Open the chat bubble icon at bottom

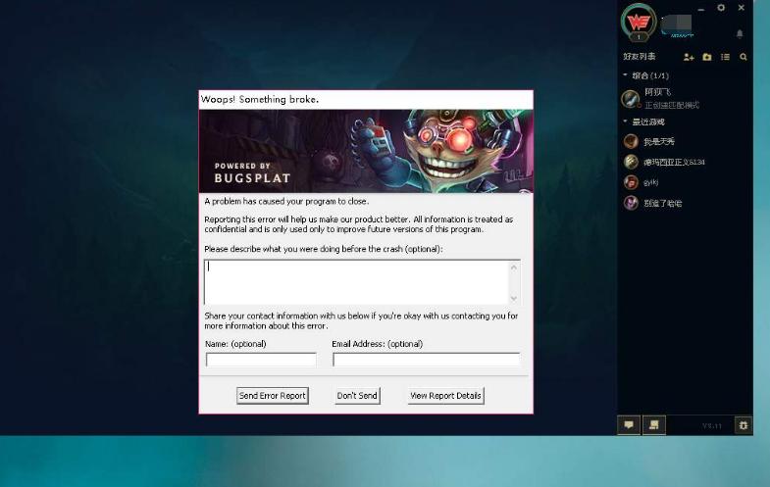630,424
